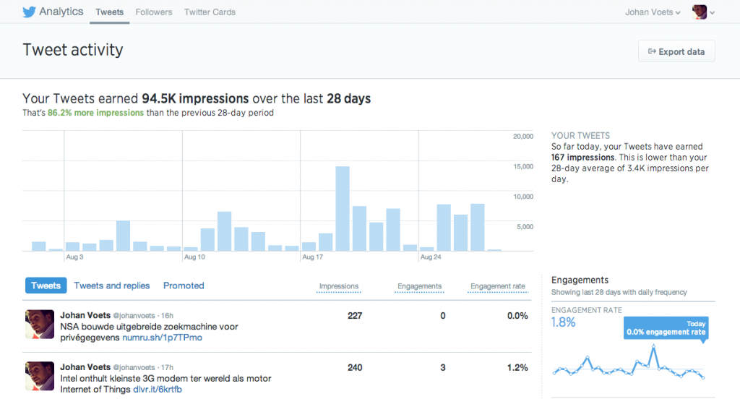
Task: View Promoted tweets filter
Action: 184,286
